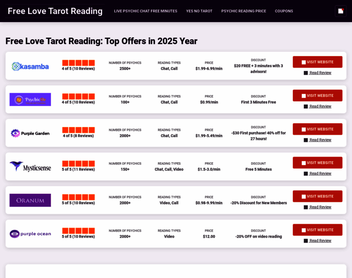
Task: Click Purple Garden star rating
Action: tap(78, 130)
